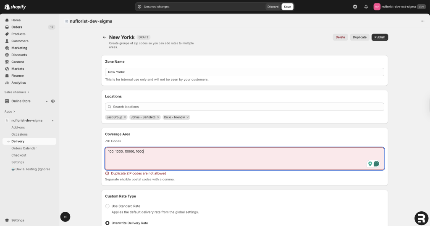Open the notifications bell
430x226 pixels.
tap(366, 7)
